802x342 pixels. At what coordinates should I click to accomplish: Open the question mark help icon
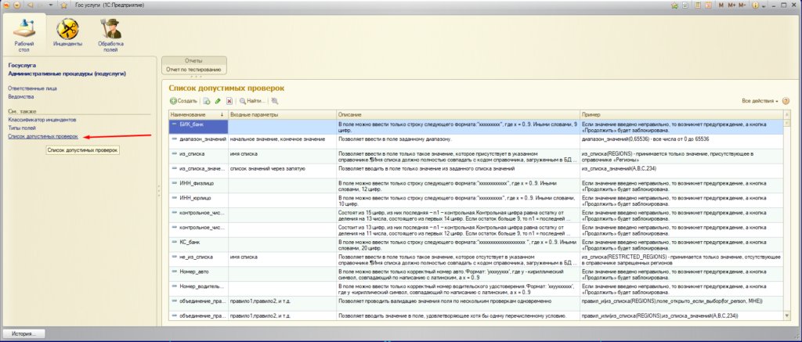[x=786, y=101]
